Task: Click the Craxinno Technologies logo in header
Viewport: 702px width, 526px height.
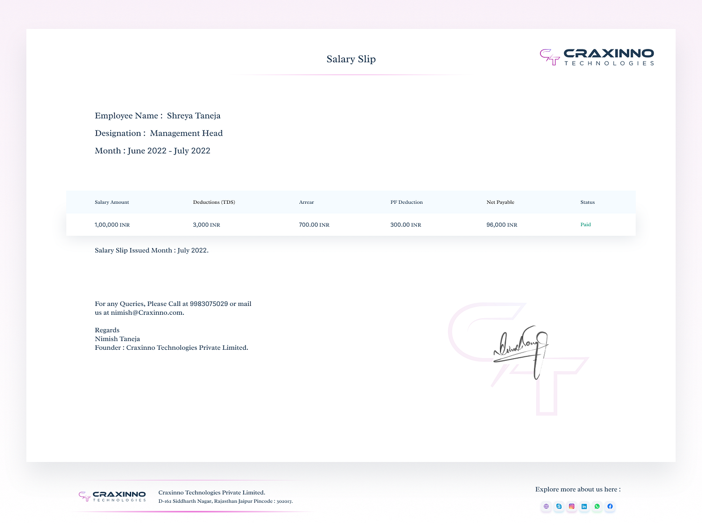Action: (x=597, y=57)
